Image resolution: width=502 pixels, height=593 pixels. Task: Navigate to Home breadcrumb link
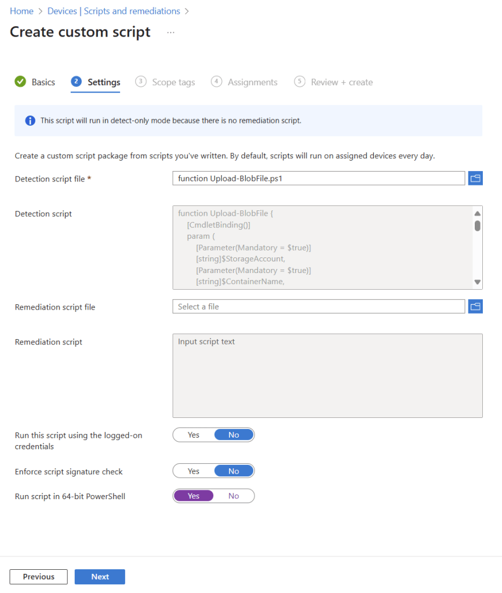[x=21, y=11]
